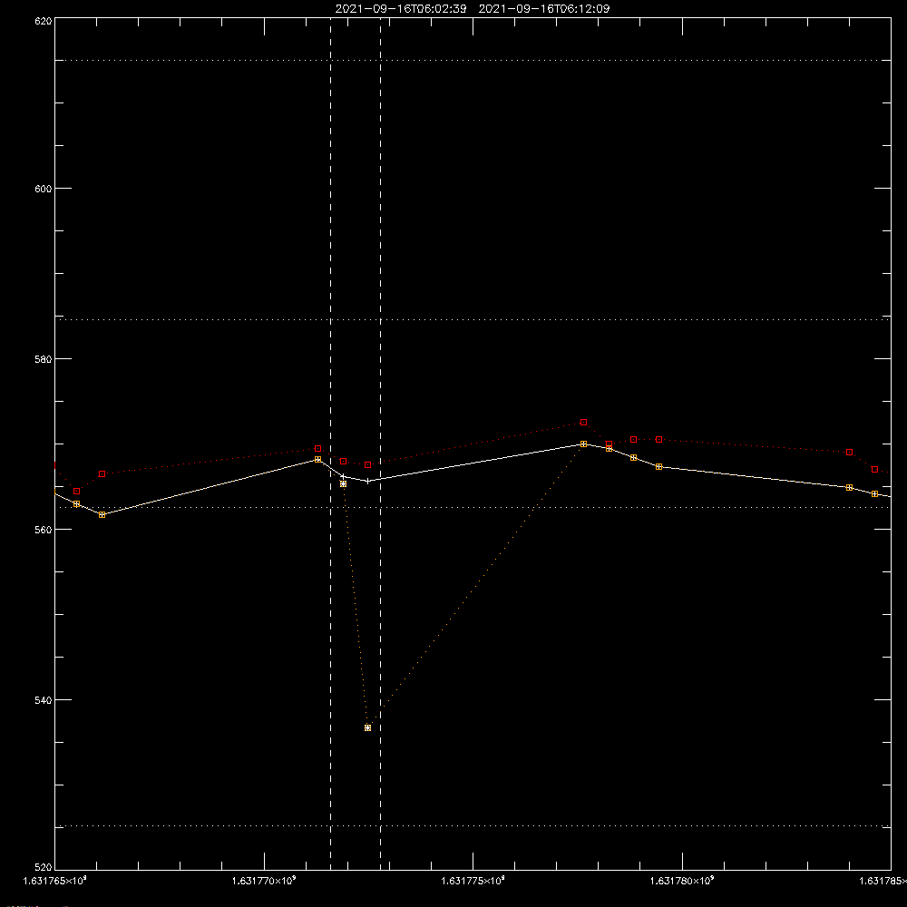The width and height of the screenshot is (907, 907).
Task: Click the start timestamp 2021-09-16T06:02:39 in title
Action: click(x=400, y=9)
